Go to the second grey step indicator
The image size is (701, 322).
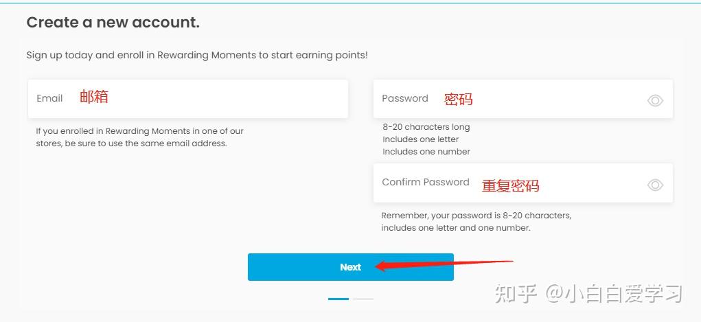point(363,299)
